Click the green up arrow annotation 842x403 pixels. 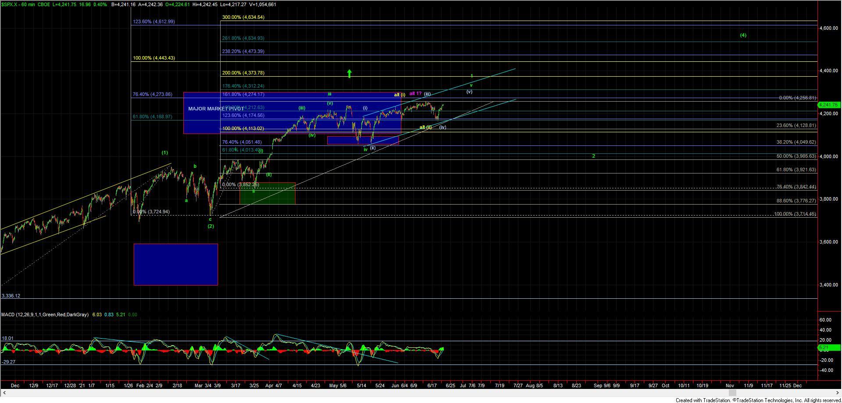click(349, 73)
